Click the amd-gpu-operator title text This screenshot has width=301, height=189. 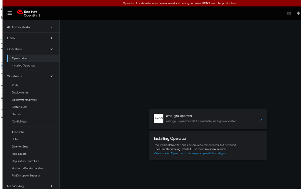click(x=179, y=116)
